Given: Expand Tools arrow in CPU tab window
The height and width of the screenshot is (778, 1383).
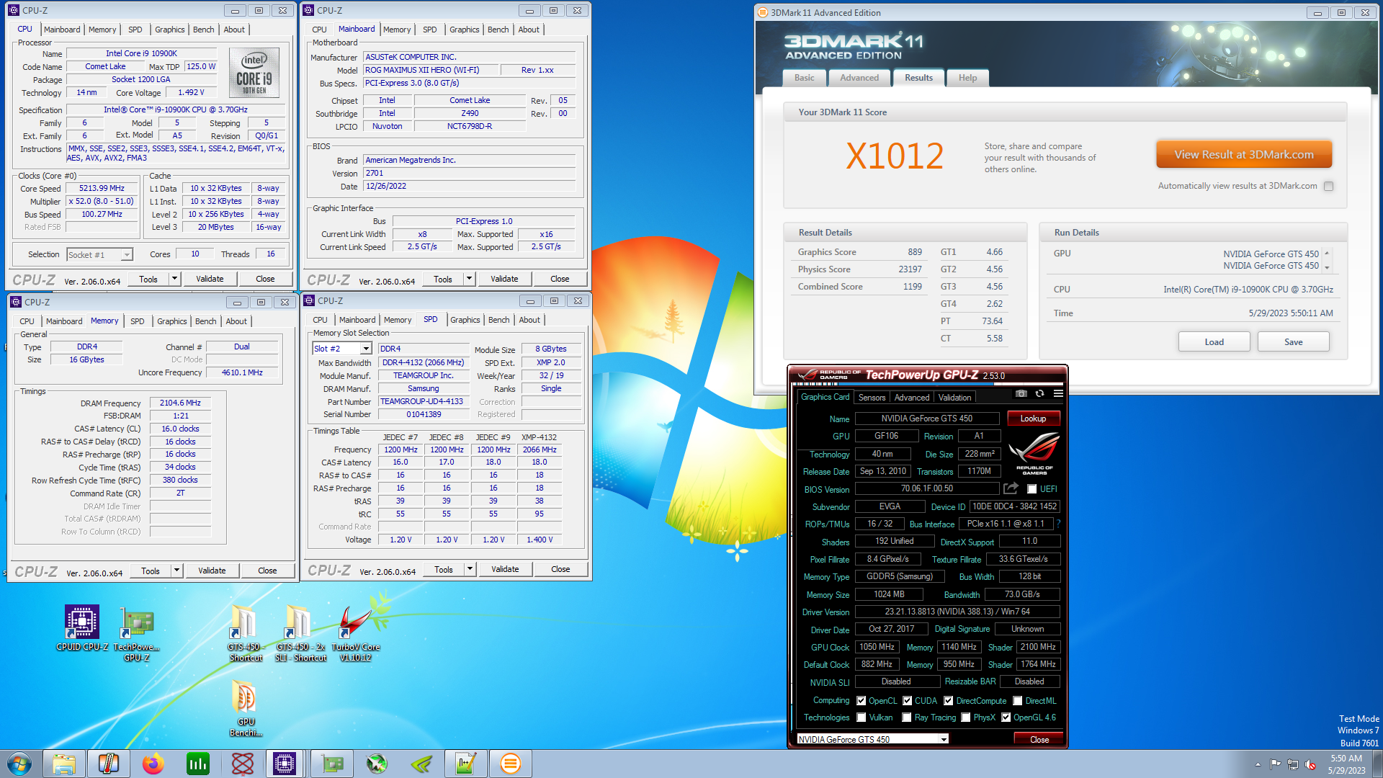Looking at the screenshot, I should (174, 279).
